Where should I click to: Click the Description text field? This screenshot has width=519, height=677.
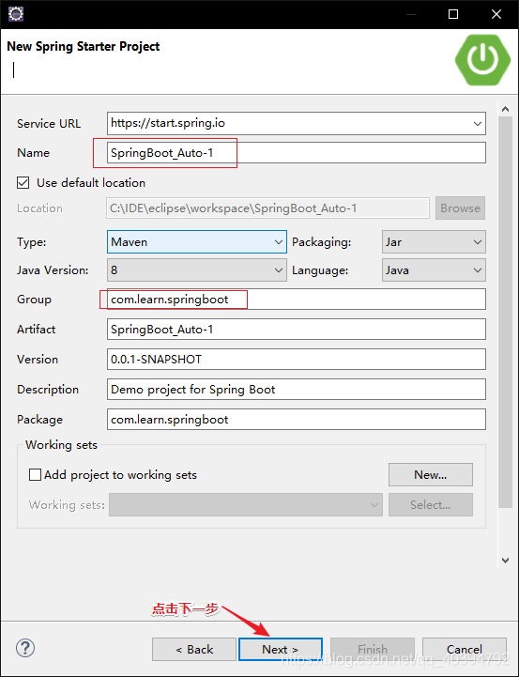tap(297, 390)
